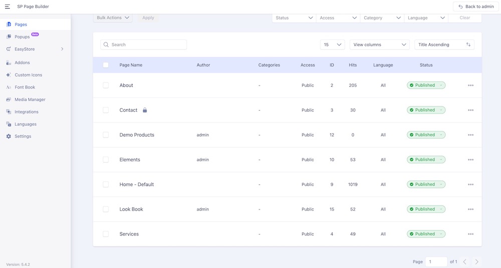Viewport: 501px width, 268px height.
Task: Open the Title Ascending sort dropdown
Action: pos(444,44)
